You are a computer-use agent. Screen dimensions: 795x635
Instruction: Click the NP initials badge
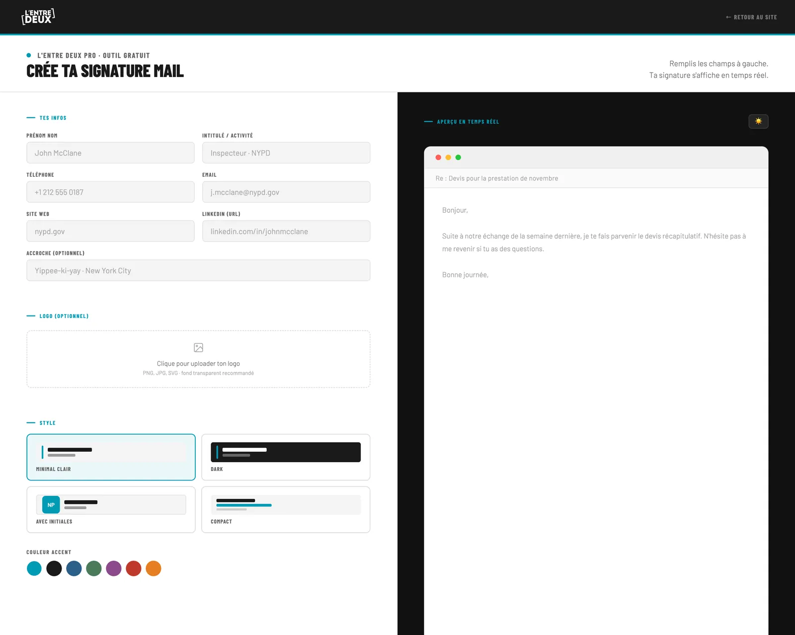(51, 505)
